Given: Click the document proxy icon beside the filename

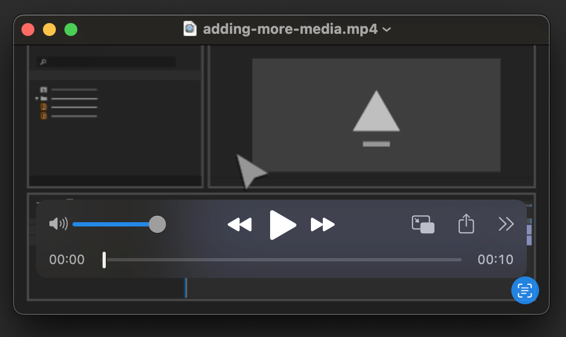Looking at the screenshot, I should (x=190, y=30).
